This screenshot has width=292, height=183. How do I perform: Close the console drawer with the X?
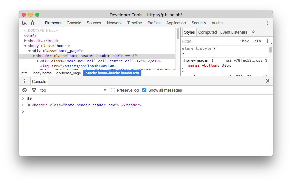pos(268,81)
